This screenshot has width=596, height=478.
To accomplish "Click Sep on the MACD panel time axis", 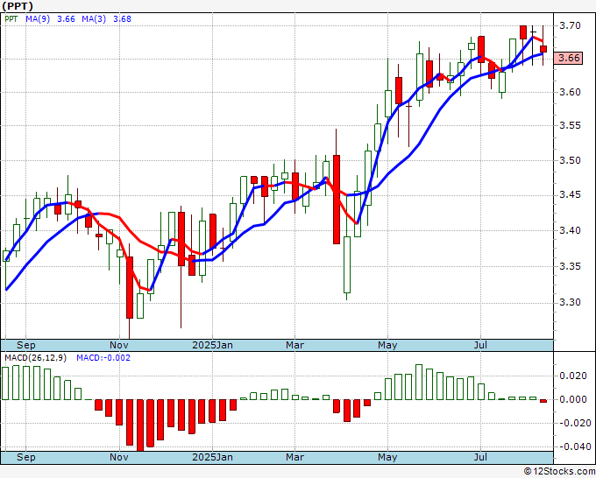I will 25,457.
